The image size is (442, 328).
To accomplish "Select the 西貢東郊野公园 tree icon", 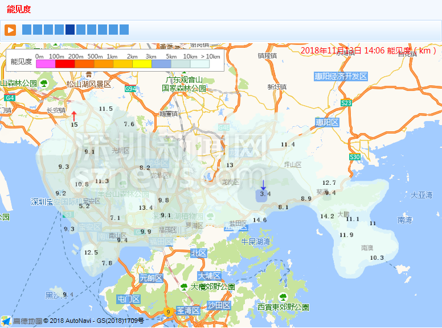I will pyautogui.click(x=283, y=297).
